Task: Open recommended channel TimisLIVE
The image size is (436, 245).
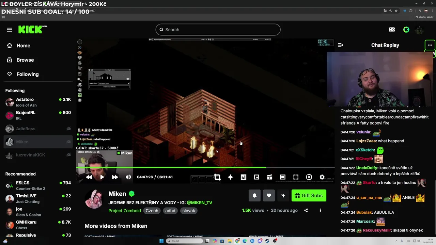Action: [x=38, y=199]
